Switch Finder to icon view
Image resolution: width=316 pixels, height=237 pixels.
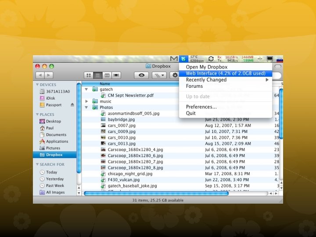[89, 75]
